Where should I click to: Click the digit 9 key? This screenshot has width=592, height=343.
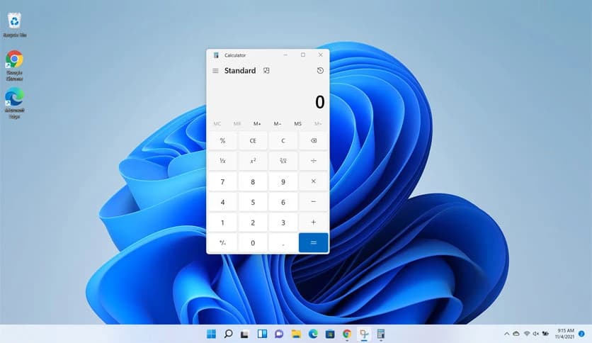[x=283, y=181]
